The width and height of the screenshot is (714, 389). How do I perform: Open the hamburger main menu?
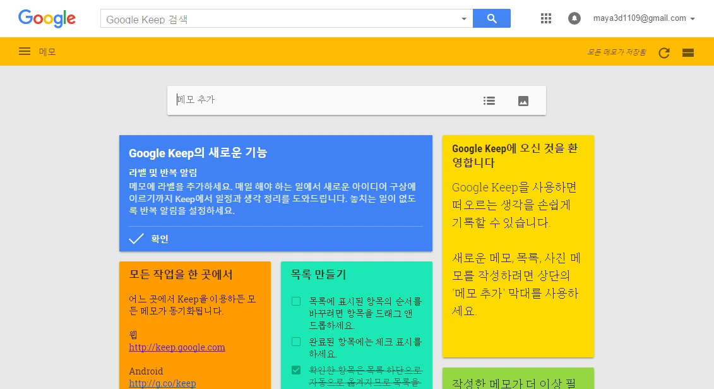tap(25, 52)
